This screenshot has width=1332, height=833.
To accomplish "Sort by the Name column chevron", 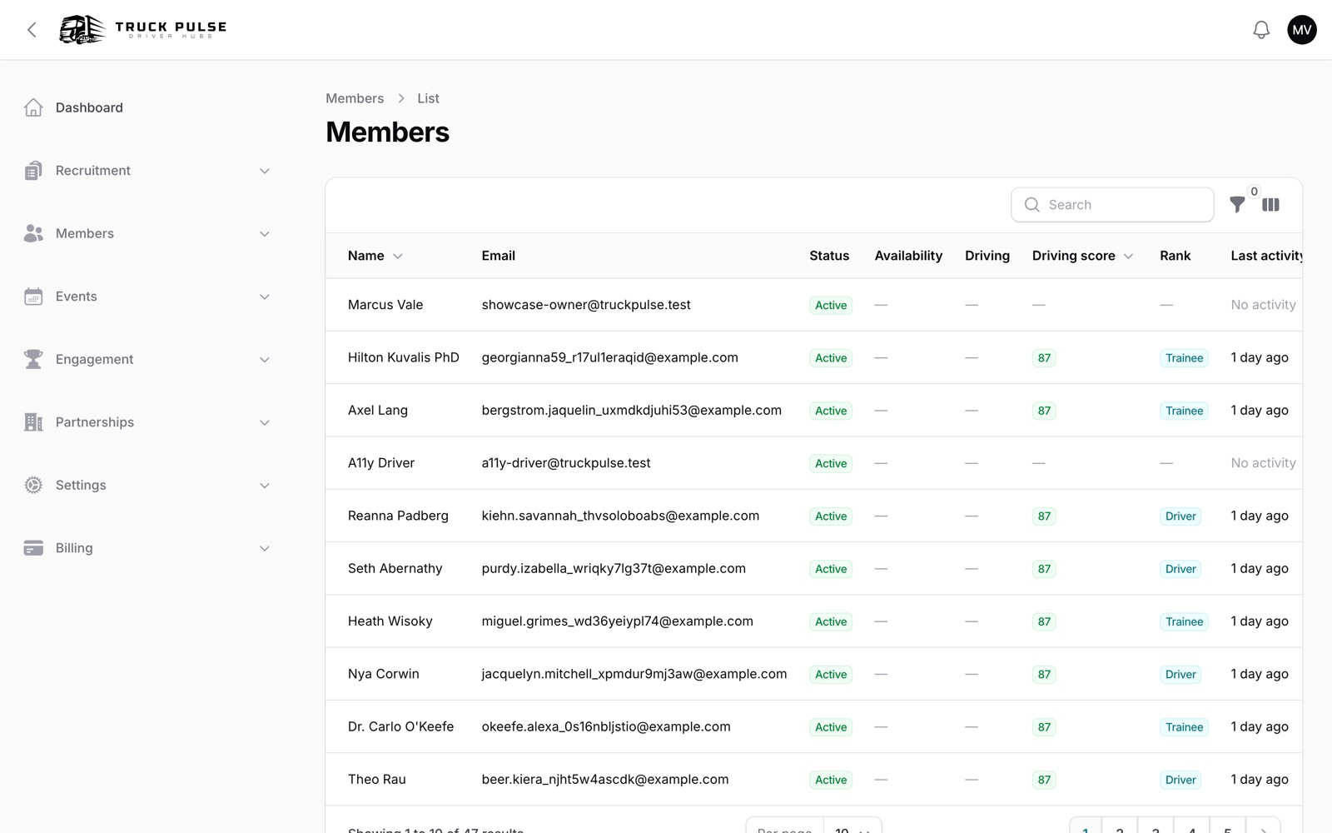I will [398, 257].
